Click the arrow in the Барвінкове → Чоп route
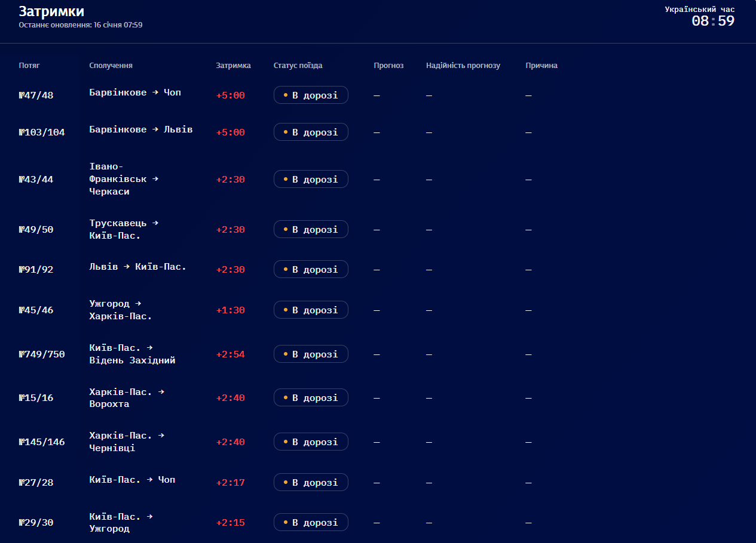 (x=155, y=92)
